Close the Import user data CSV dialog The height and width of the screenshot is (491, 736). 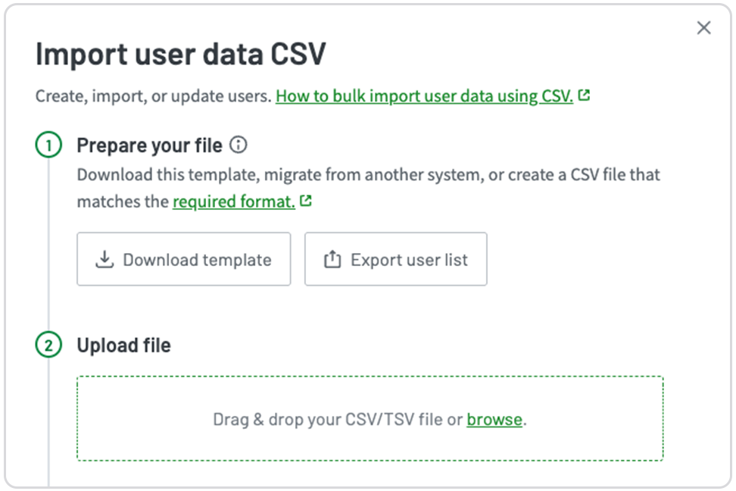point(703,28)
